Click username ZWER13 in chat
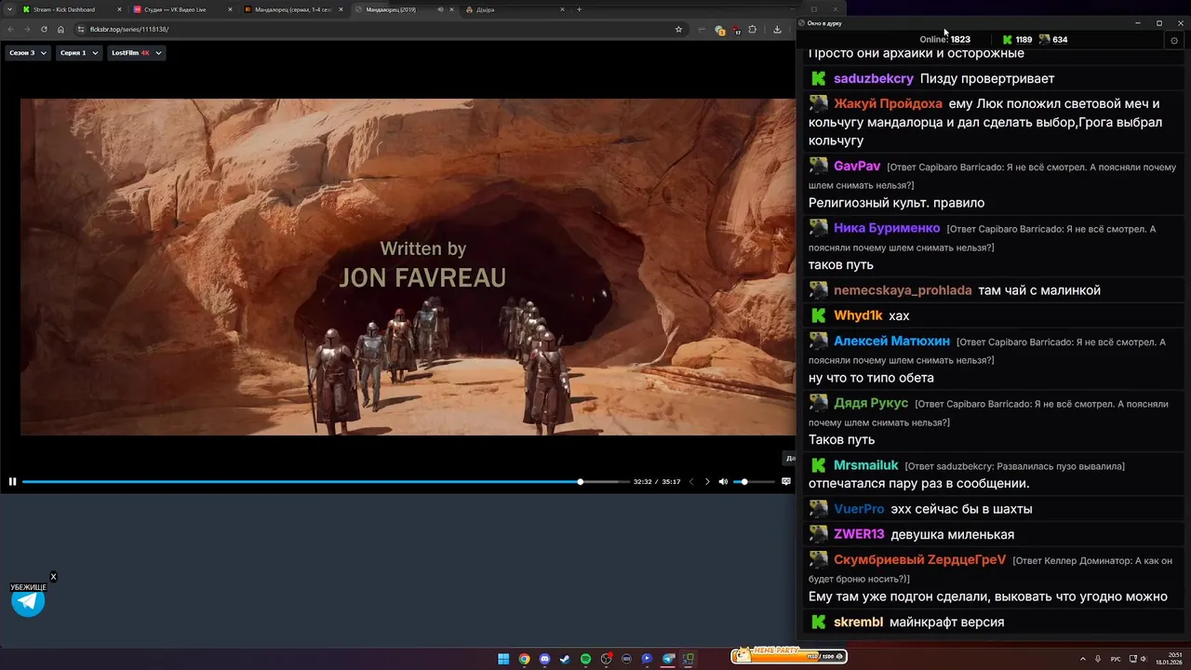 click(x=859, y=534)
